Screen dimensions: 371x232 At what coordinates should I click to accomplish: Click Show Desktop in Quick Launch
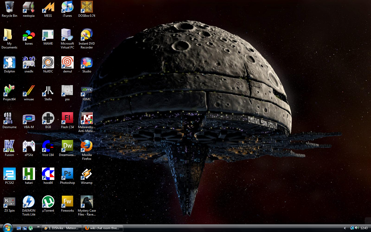(19, 228)
